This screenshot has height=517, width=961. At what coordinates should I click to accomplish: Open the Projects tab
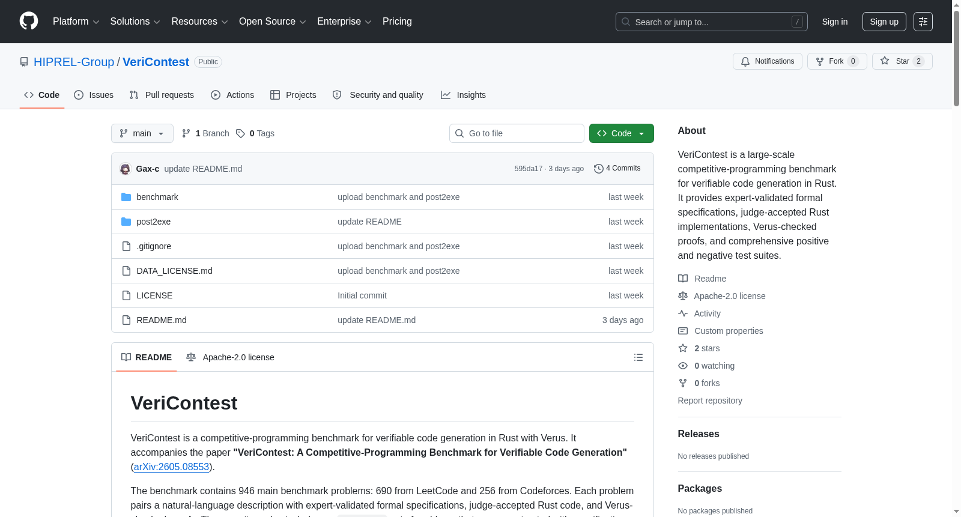(293, 95)
